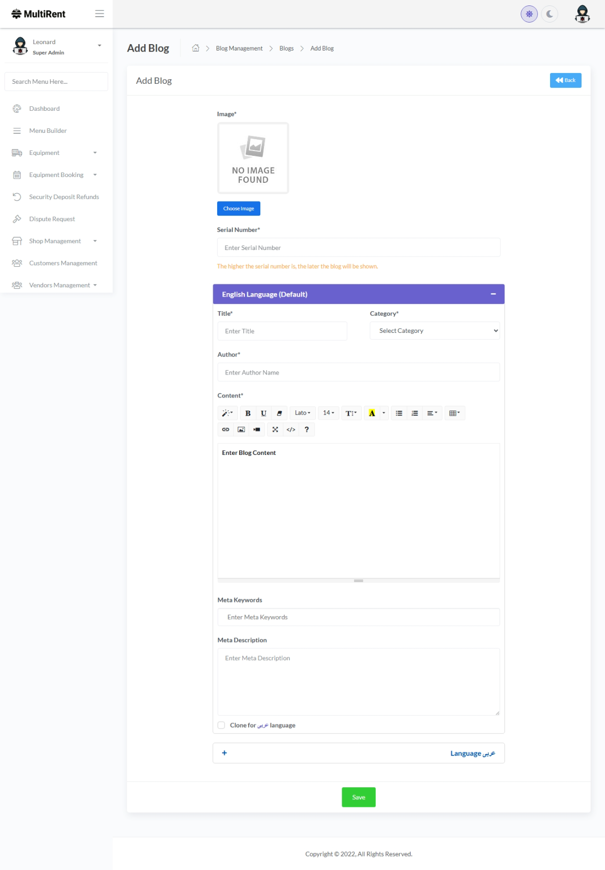Image resolution: width=605 pixels, height=870 pixels.
Task: Toggle fullscreen editor mode
Action: 275,430
